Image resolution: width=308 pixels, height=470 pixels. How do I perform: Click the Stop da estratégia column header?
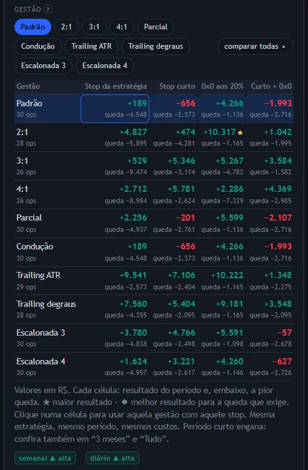(116, 86)
